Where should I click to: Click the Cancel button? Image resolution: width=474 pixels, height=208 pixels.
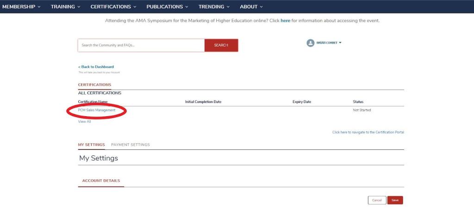pos(377,200)
